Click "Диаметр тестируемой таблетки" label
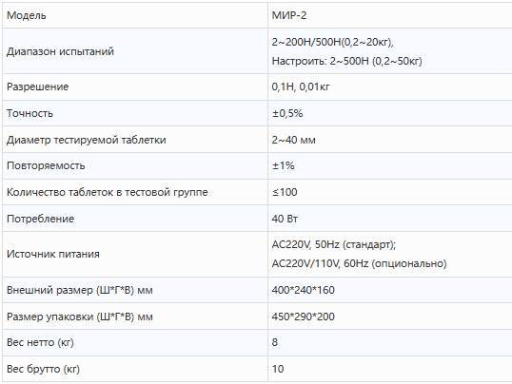The width and height of the screenshot is (512, 384). [87, 140]
